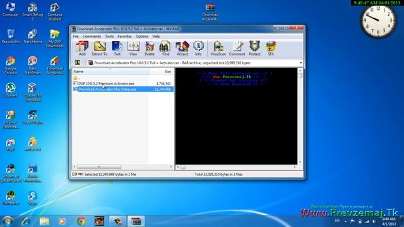The image size is (404, 227).
Task: Click the My DAP Downloads folder icon
Action: pyautogui.click(x=55, y=38)
